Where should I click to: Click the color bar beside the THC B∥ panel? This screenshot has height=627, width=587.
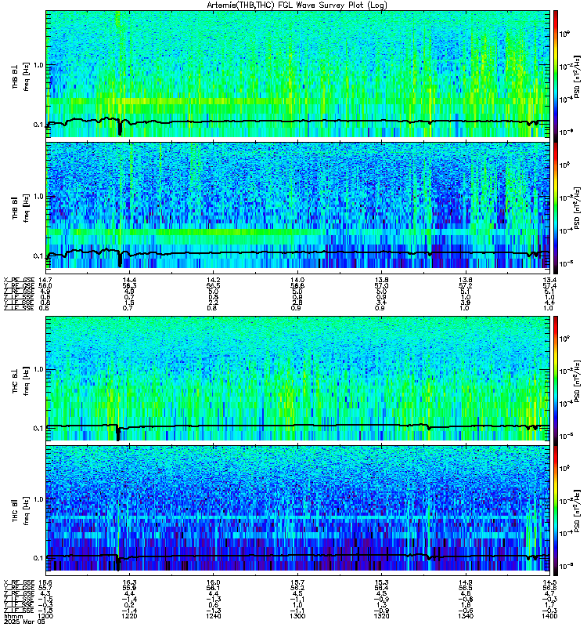(556, 511)
